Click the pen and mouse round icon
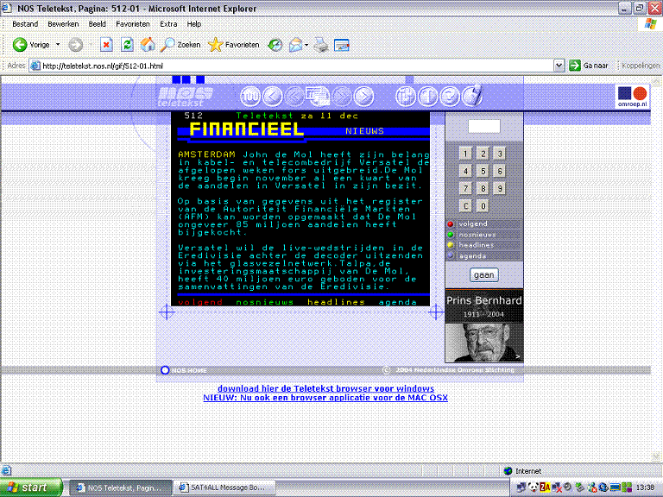The image size is (663, 497). pos(472,96)
